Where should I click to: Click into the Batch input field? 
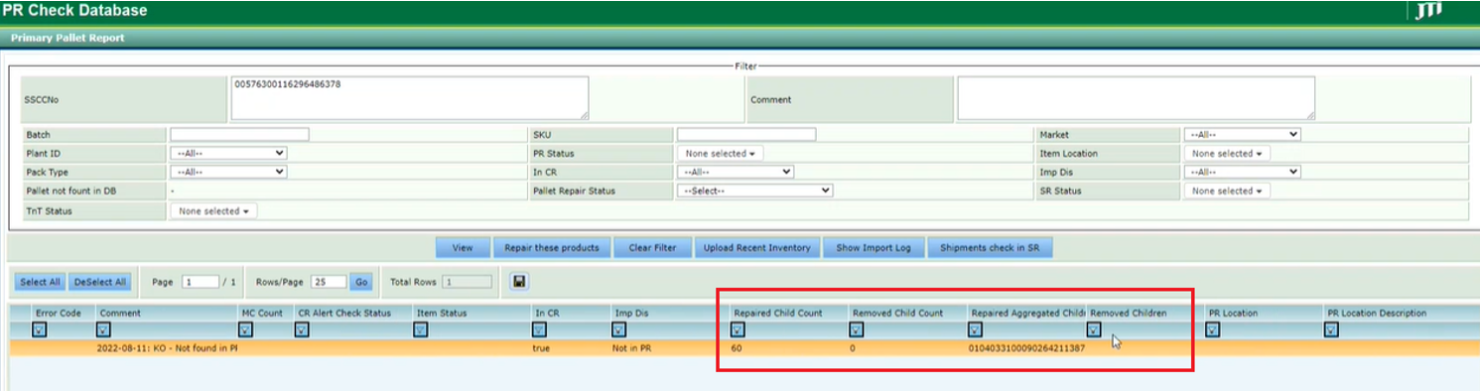point(239,134)
